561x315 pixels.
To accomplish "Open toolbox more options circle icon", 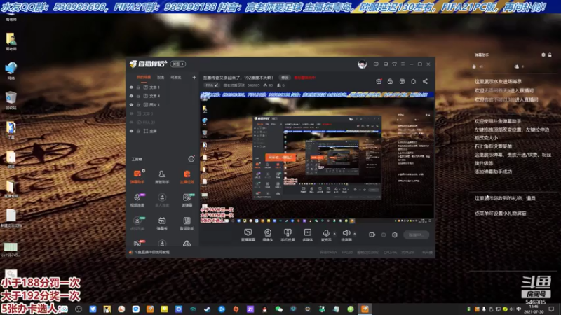I will tap(191, 159).
